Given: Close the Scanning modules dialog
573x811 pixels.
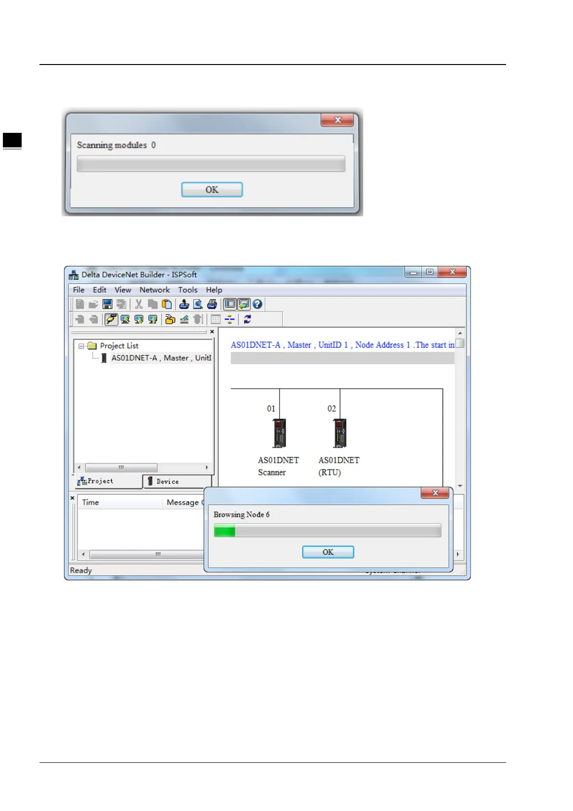Looking at the screenshot, I should pyautogui.click(x=337, y=120).
